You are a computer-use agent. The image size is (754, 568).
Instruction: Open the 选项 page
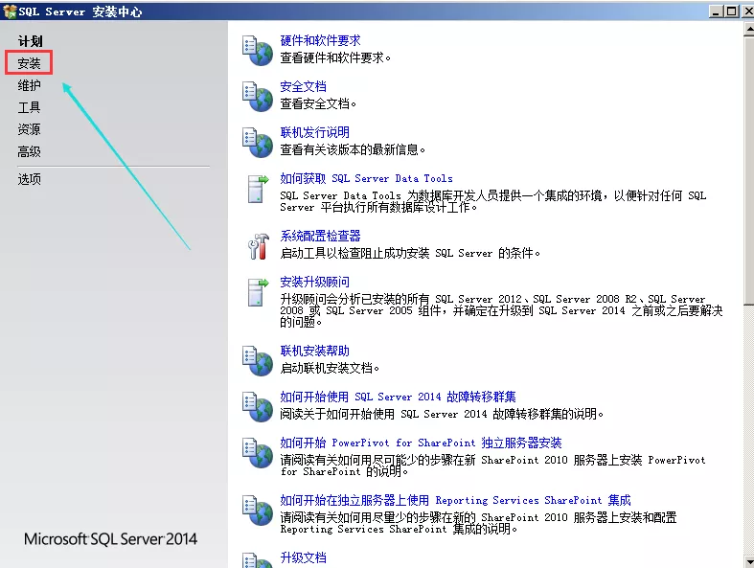pos(29,179)
